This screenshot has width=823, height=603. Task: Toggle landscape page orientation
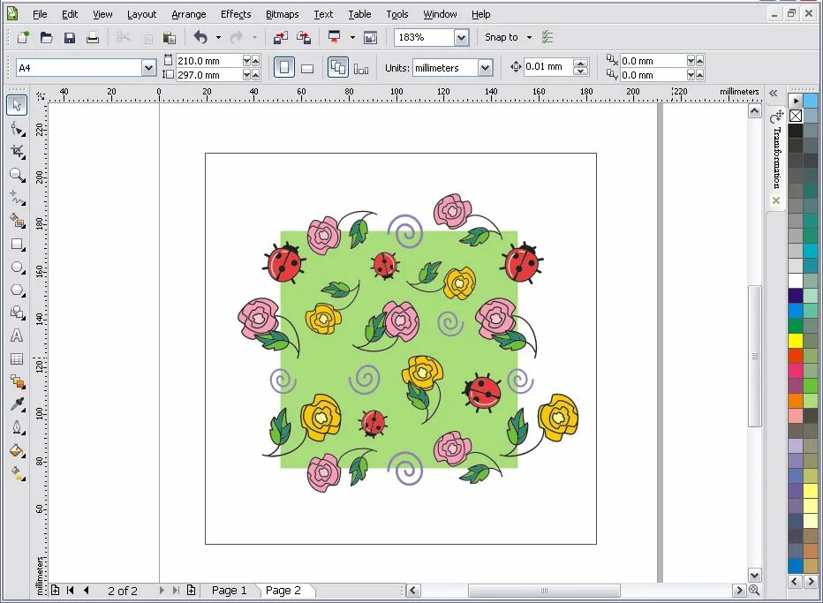[x=307, y=68]
